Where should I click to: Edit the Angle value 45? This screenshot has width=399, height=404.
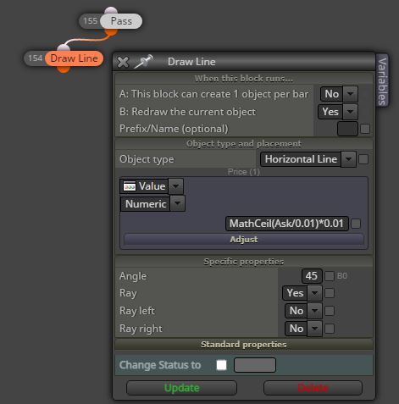point(312,276)
